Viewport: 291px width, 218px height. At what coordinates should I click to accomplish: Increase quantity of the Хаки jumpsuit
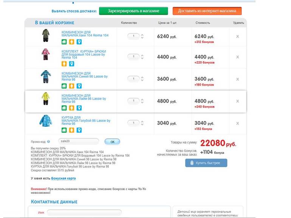(x=142, y=35)
